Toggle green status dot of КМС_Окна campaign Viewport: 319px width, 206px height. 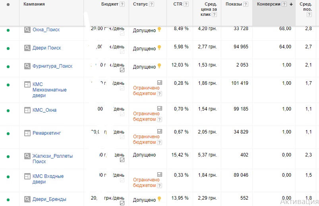pos(8,111)
